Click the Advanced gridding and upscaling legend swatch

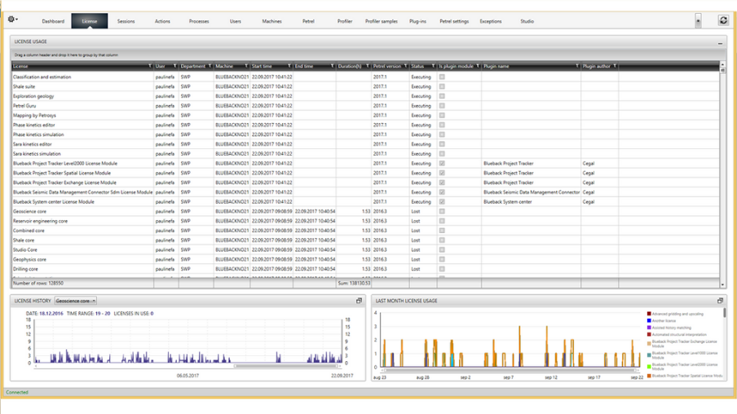649,314
